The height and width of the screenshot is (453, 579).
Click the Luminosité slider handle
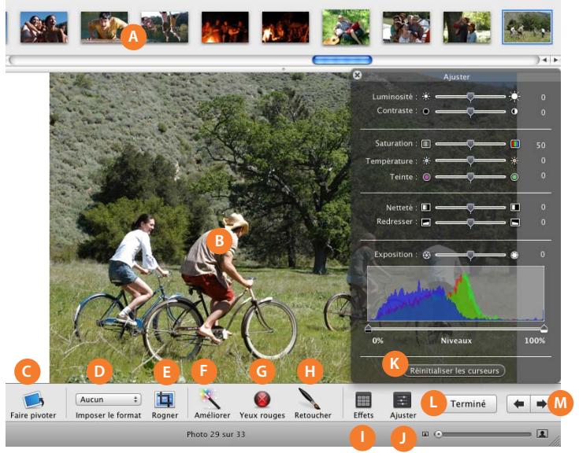click(470, 97)
